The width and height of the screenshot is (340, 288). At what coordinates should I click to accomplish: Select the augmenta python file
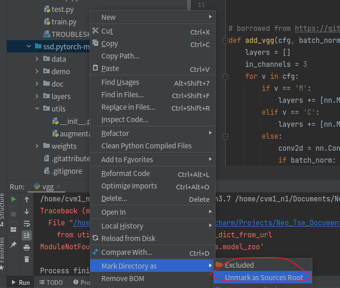click(71, 134)
